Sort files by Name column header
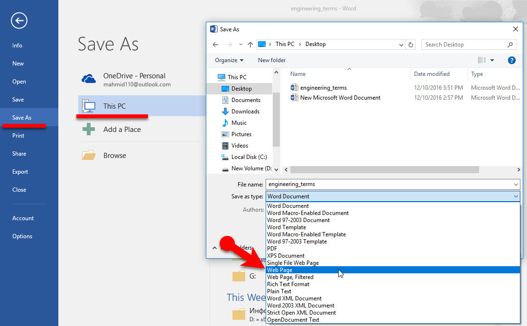 [x=298, y=74]
